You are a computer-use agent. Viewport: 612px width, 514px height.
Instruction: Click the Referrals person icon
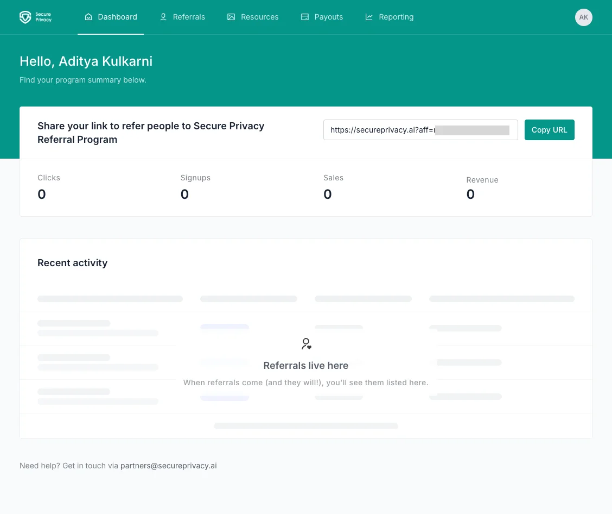[x=163, y=17]
